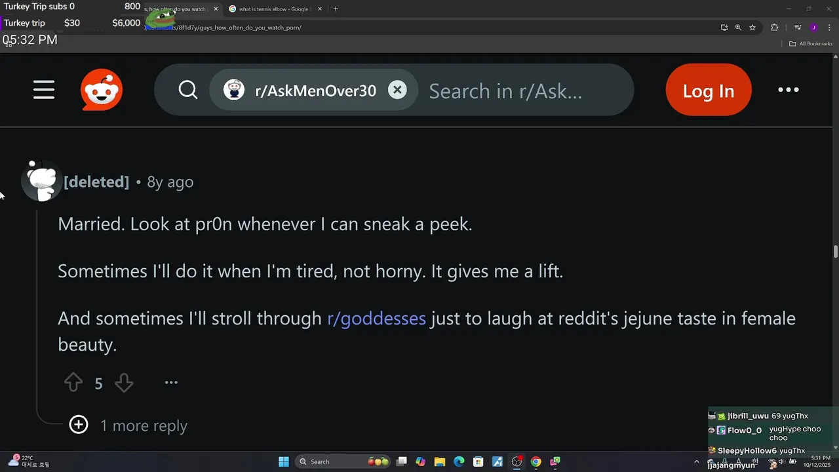839x472 pixels.
Task: Click the page's vertical scrollbar thumb
Action: pos(836,252)
